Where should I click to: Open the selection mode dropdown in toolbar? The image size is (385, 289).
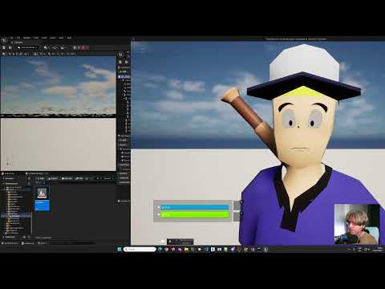click(27, 47)
